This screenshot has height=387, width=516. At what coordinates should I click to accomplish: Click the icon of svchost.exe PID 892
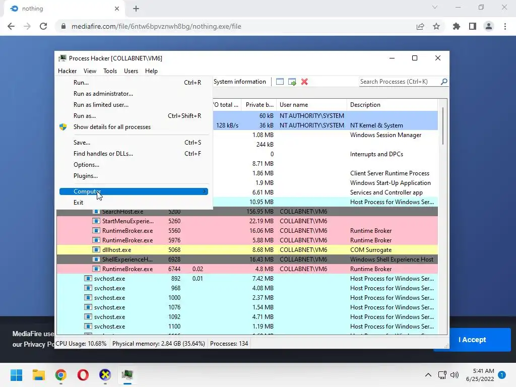pos(88,278)
